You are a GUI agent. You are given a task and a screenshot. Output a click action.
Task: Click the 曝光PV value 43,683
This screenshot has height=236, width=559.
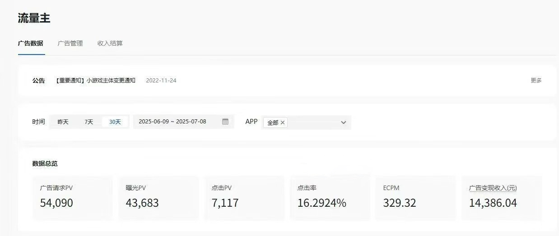click(x=142, y=203)
